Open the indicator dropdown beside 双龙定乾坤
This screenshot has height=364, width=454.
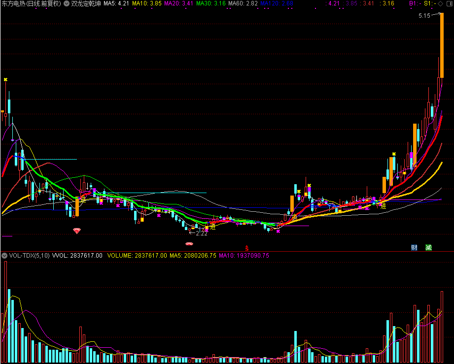[67, 4]
